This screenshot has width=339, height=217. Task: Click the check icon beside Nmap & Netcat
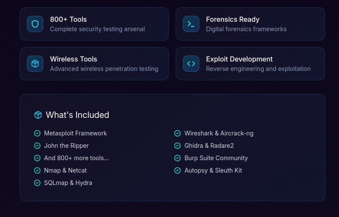(x=37, y=170)
